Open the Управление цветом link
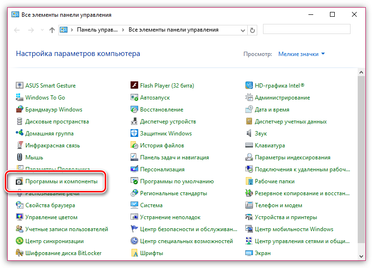The image size is (373, 268). [51, 217]
